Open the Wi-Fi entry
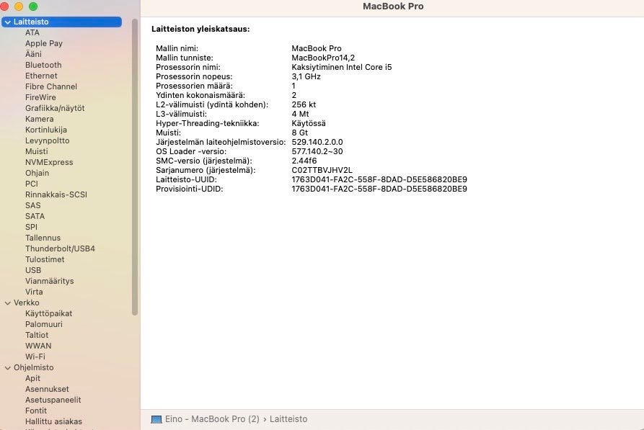The width and height of the screenshot is (644, 430). pos(35,357)
